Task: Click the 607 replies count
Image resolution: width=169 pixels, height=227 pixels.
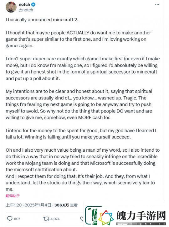Action: pos(17,219)
